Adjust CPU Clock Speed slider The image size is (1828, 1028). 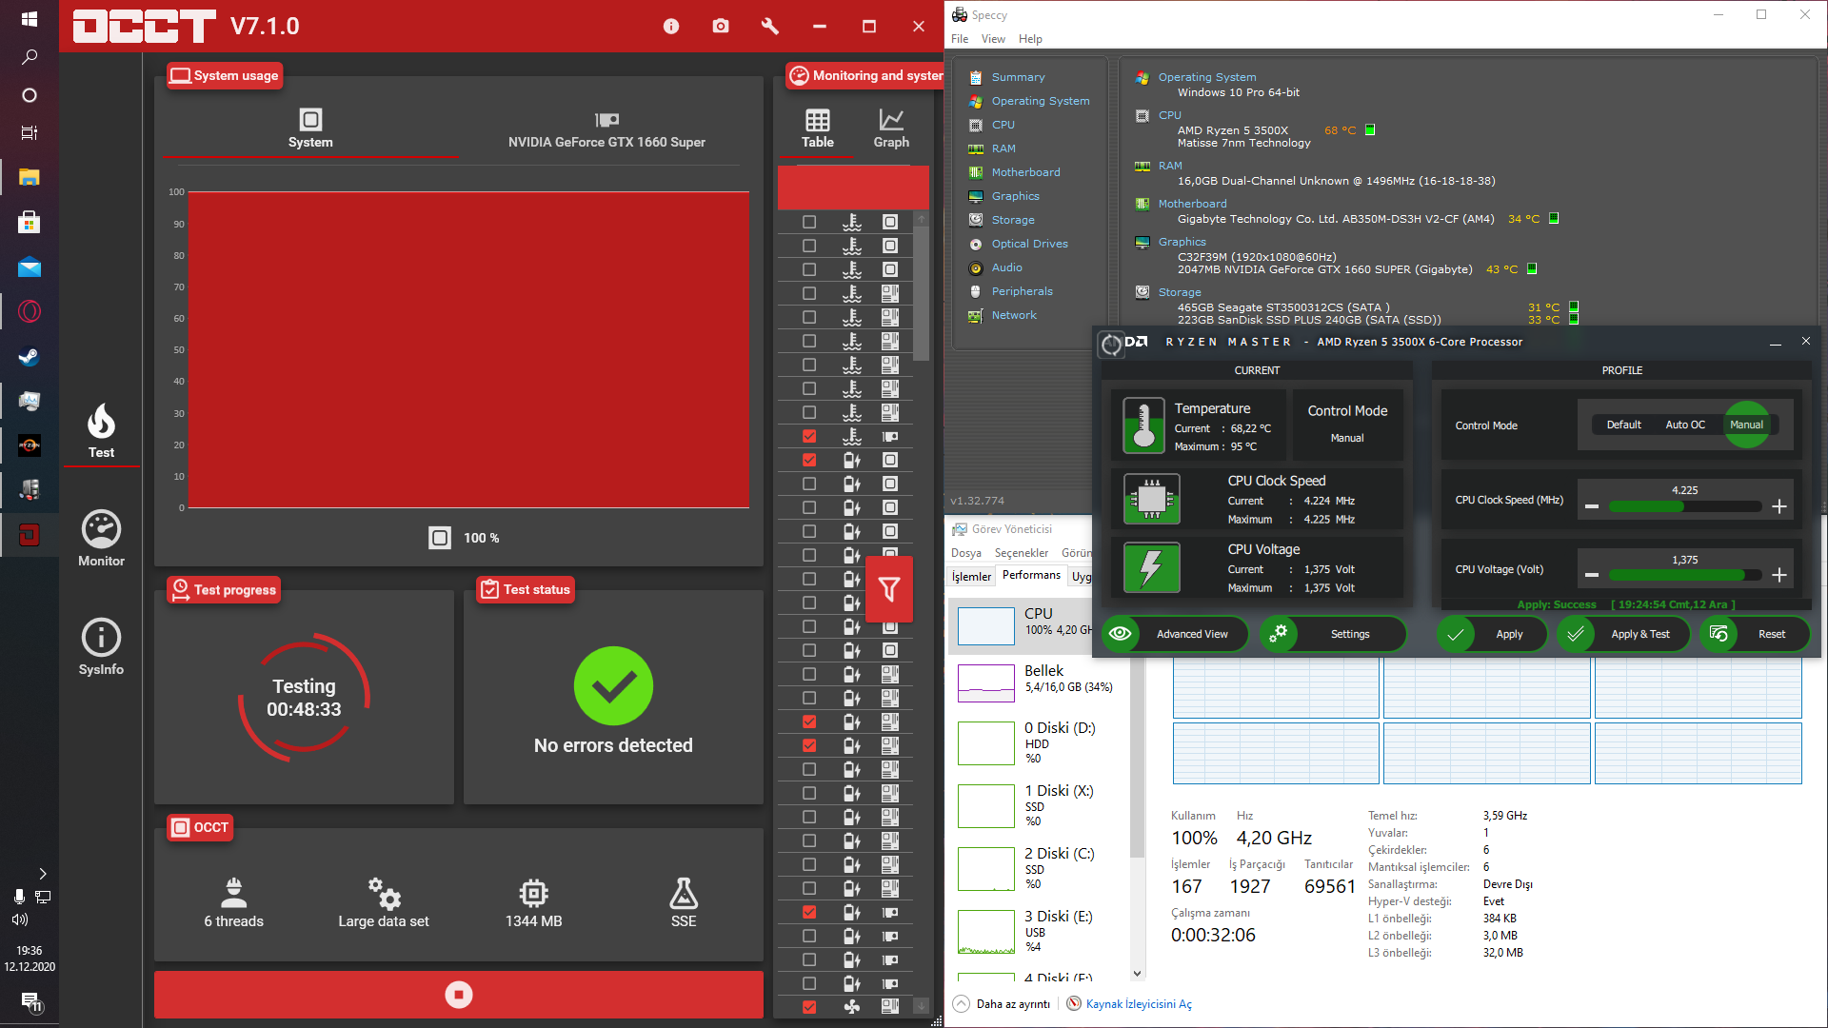pyautogui.click(x=1684, y=507)
